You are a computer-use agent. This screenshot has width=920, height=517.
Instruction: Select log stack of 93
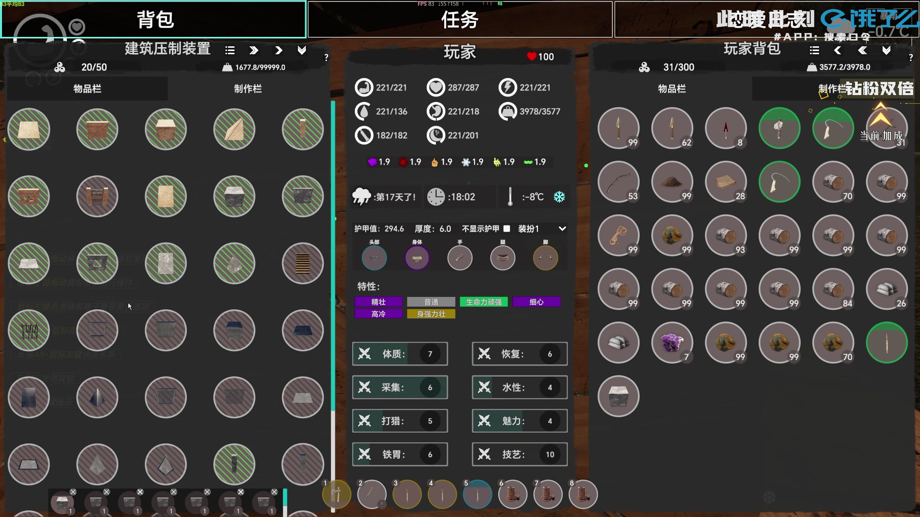point(726,235)
